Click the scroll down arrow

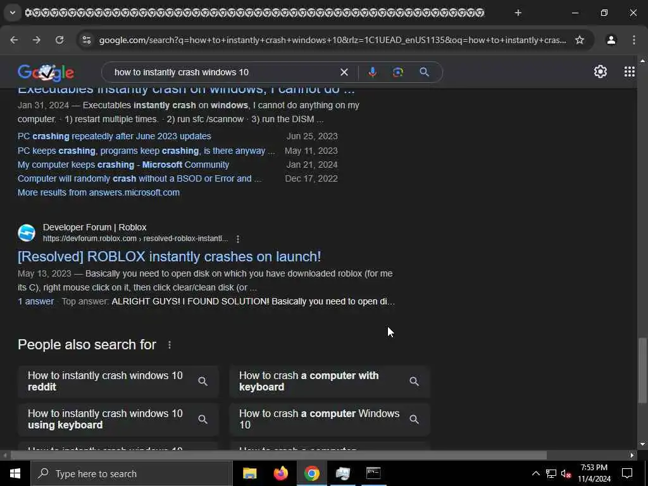point(642,444)
